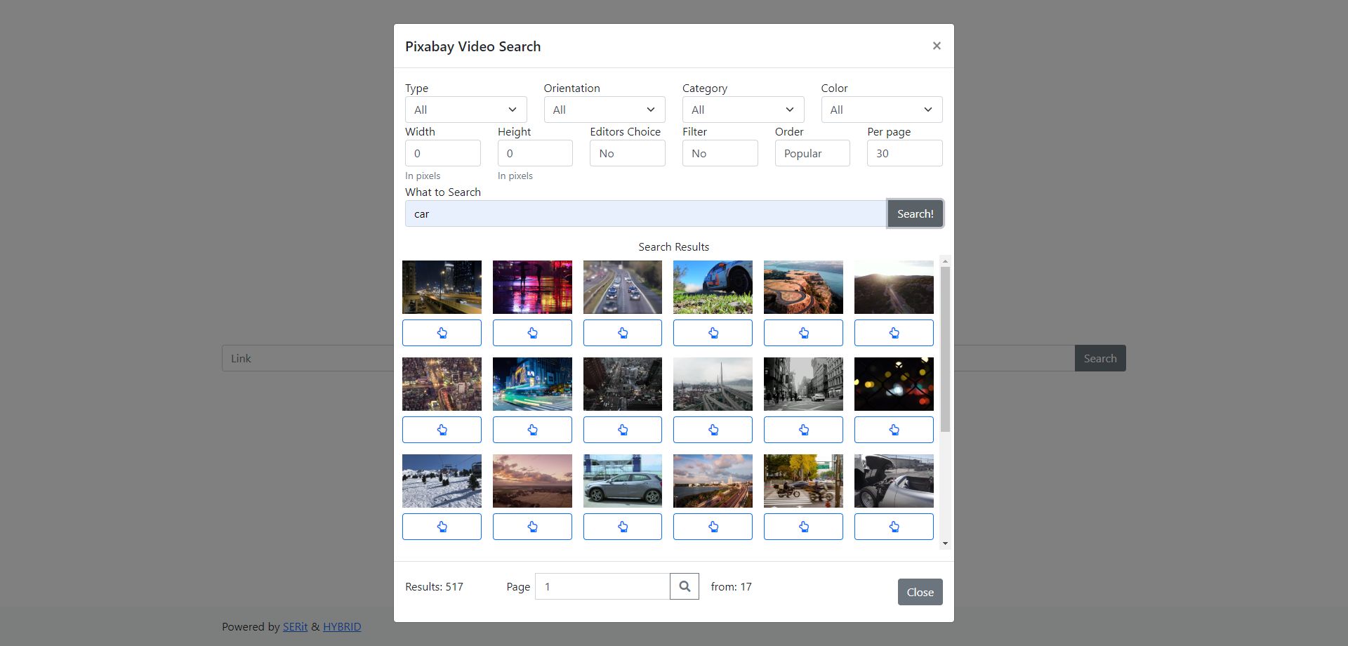Open the Filter selector
Image resolution: width=1348 pixels, height=646 pixels.
click(x=720, y=153)
